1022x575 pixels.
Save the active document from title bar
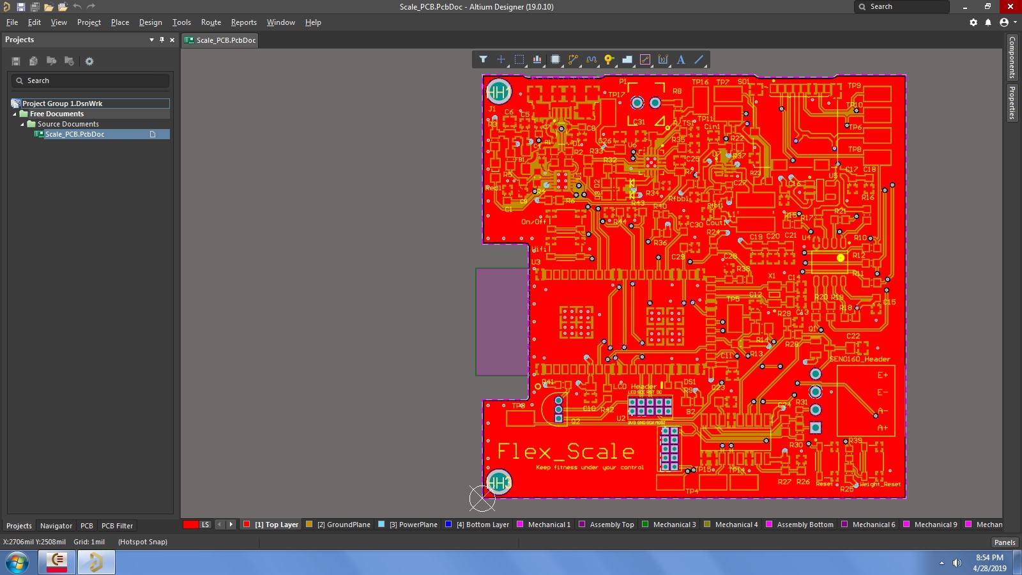20,6
